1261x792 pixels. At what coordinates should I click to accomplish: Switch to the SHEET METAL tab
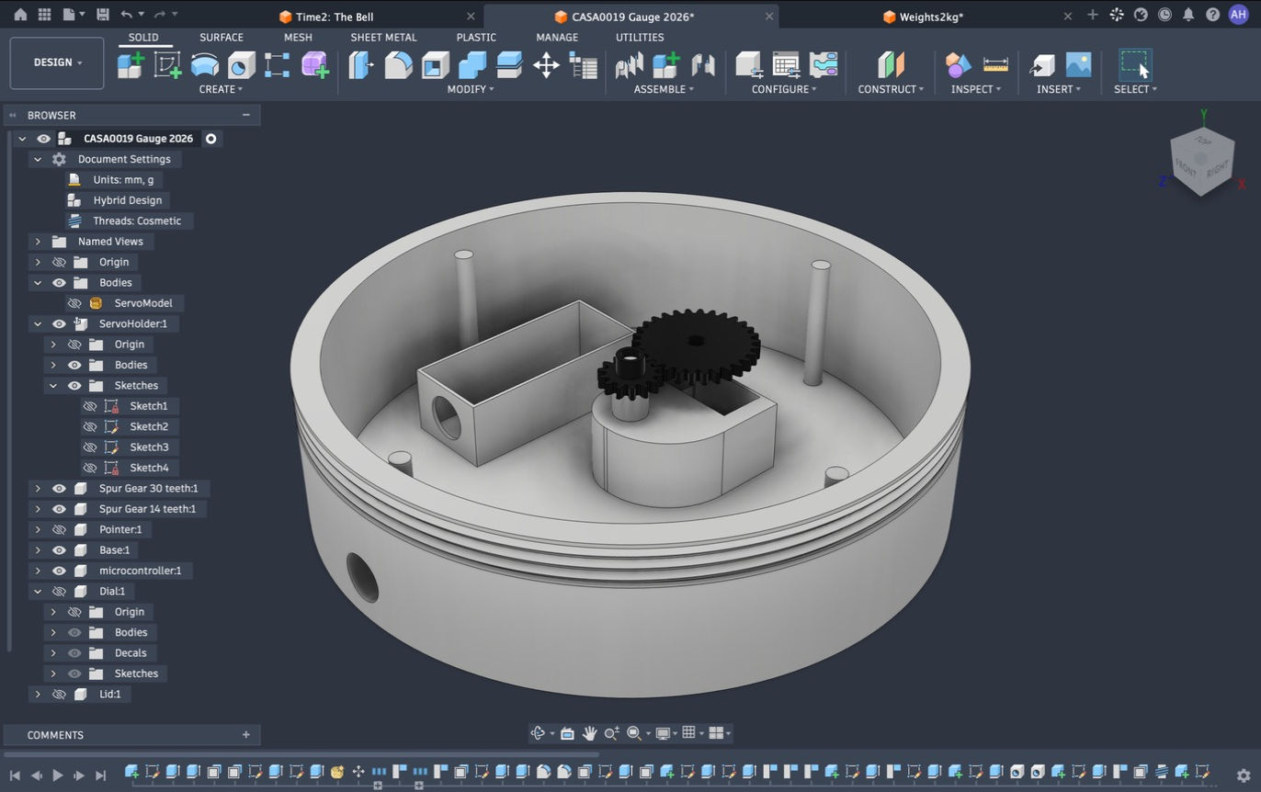383,38
